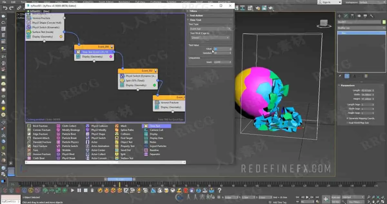Image resolution: width=387 pixels, height=204 pixels.
Task: Select the Wobble operator
Action: [x=64, y=150]
